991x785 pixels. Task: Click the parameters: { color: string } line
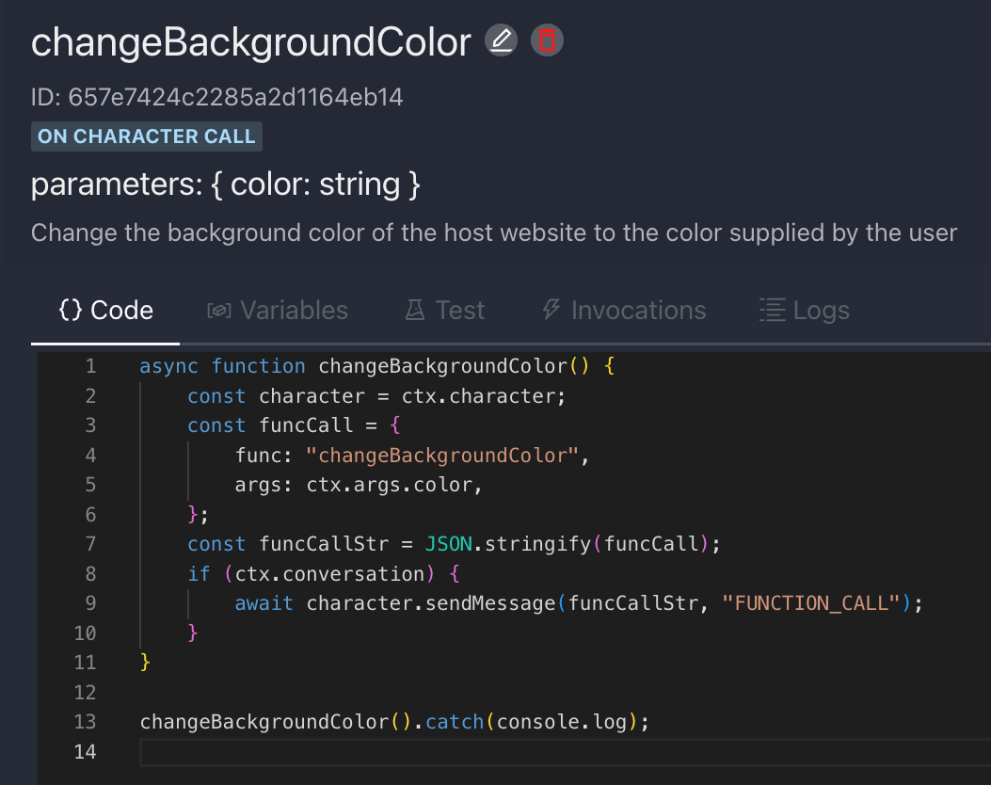click(x=226, y=184)
